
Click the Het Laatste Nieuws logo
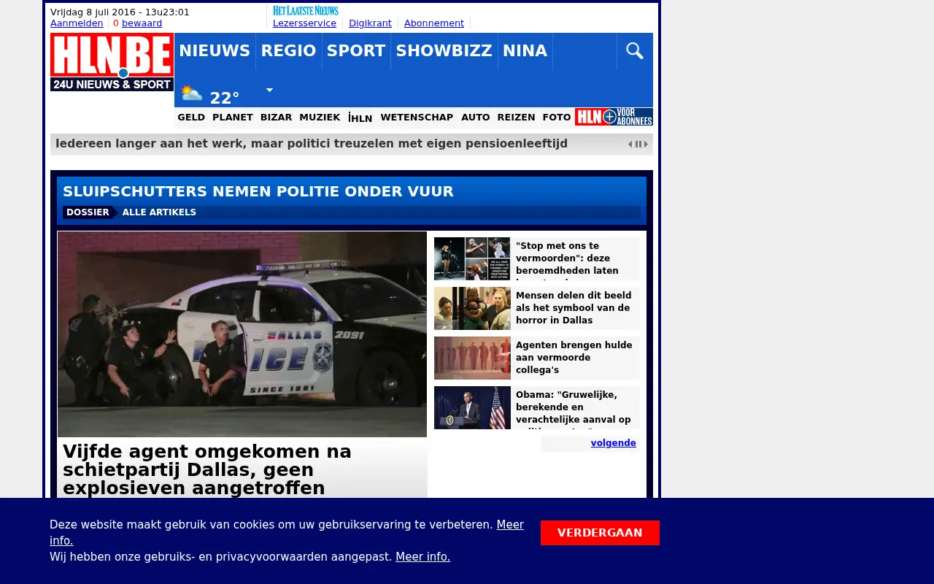pyautogui.click(x=306, y=11)
